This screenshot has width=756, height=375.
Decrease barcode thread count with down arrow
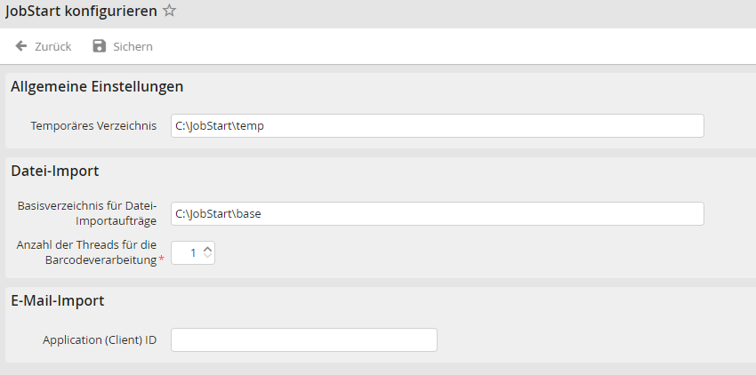pyautogui.click(x=208, y=258)
